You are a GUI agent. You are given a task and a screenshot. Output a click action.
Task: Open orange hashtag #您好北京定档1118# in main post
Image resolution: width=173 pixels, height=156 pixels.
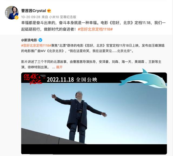click(x=95, y=29)
